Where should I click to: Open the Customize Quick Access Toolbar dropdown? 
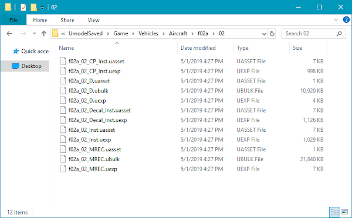click(x=42, y=8)
